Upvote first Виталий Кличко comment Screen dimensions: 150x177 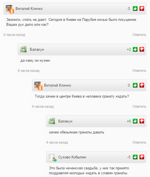tap(135, 9)
